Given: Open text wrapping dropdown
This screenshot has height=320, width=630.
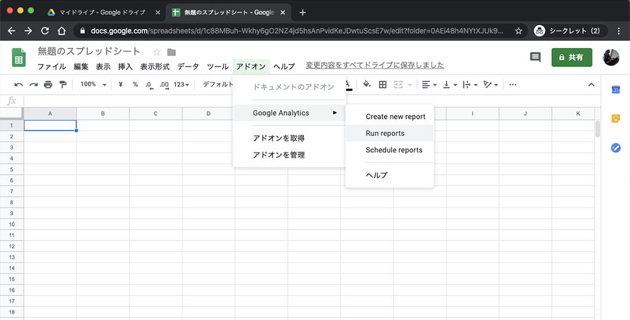Looking at the screenshot, I should point(469,84).
